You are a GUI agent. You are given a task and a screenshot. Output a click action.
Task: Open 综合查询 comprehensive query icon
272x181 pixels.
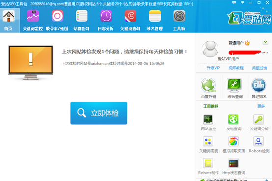[x=235, y=88]
